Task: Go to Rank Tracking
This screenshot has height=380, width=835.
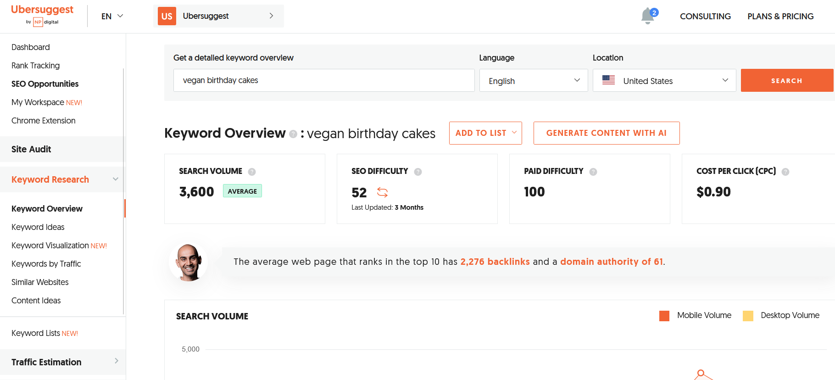Action: 36,66
